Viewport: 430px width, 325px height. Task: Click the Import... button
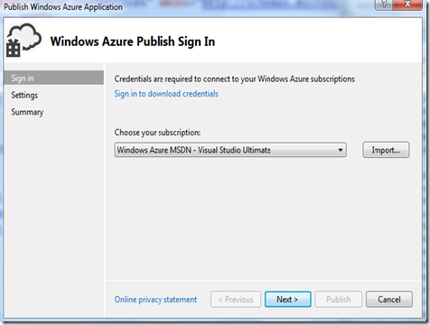(386, 150)
